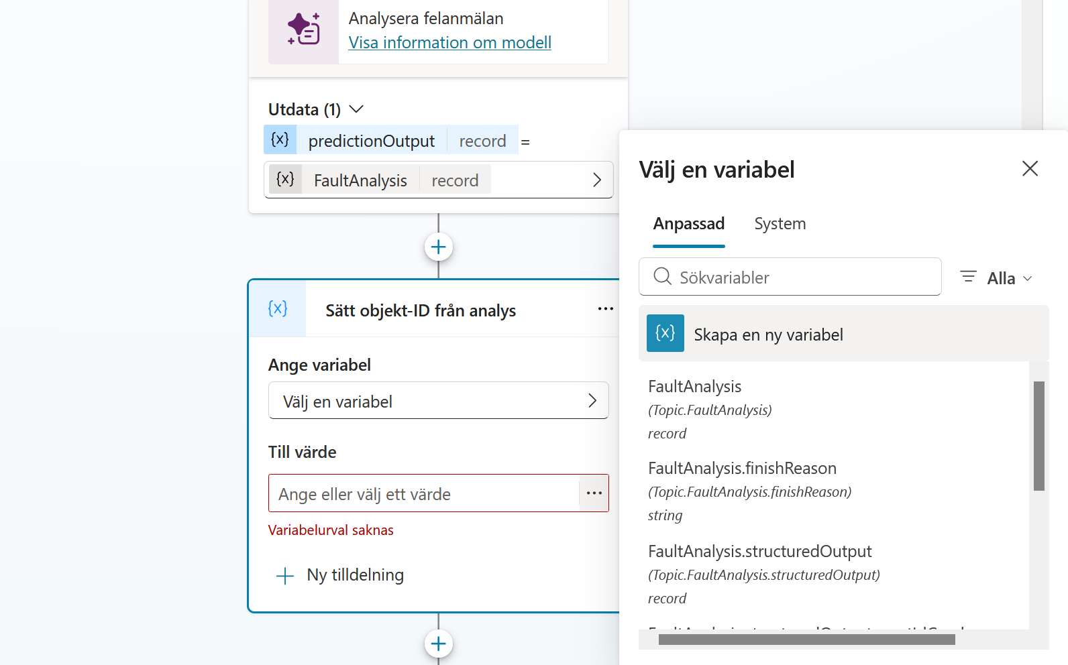Click the Ange eller välj ett värde field
Screen dimensions: 1068x665
(424, 493)
